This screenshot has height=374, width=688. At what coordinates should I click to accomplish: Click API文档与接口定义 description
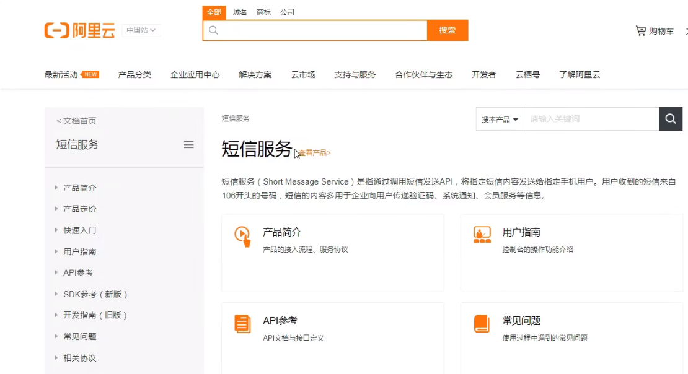[x=293, y=338]
